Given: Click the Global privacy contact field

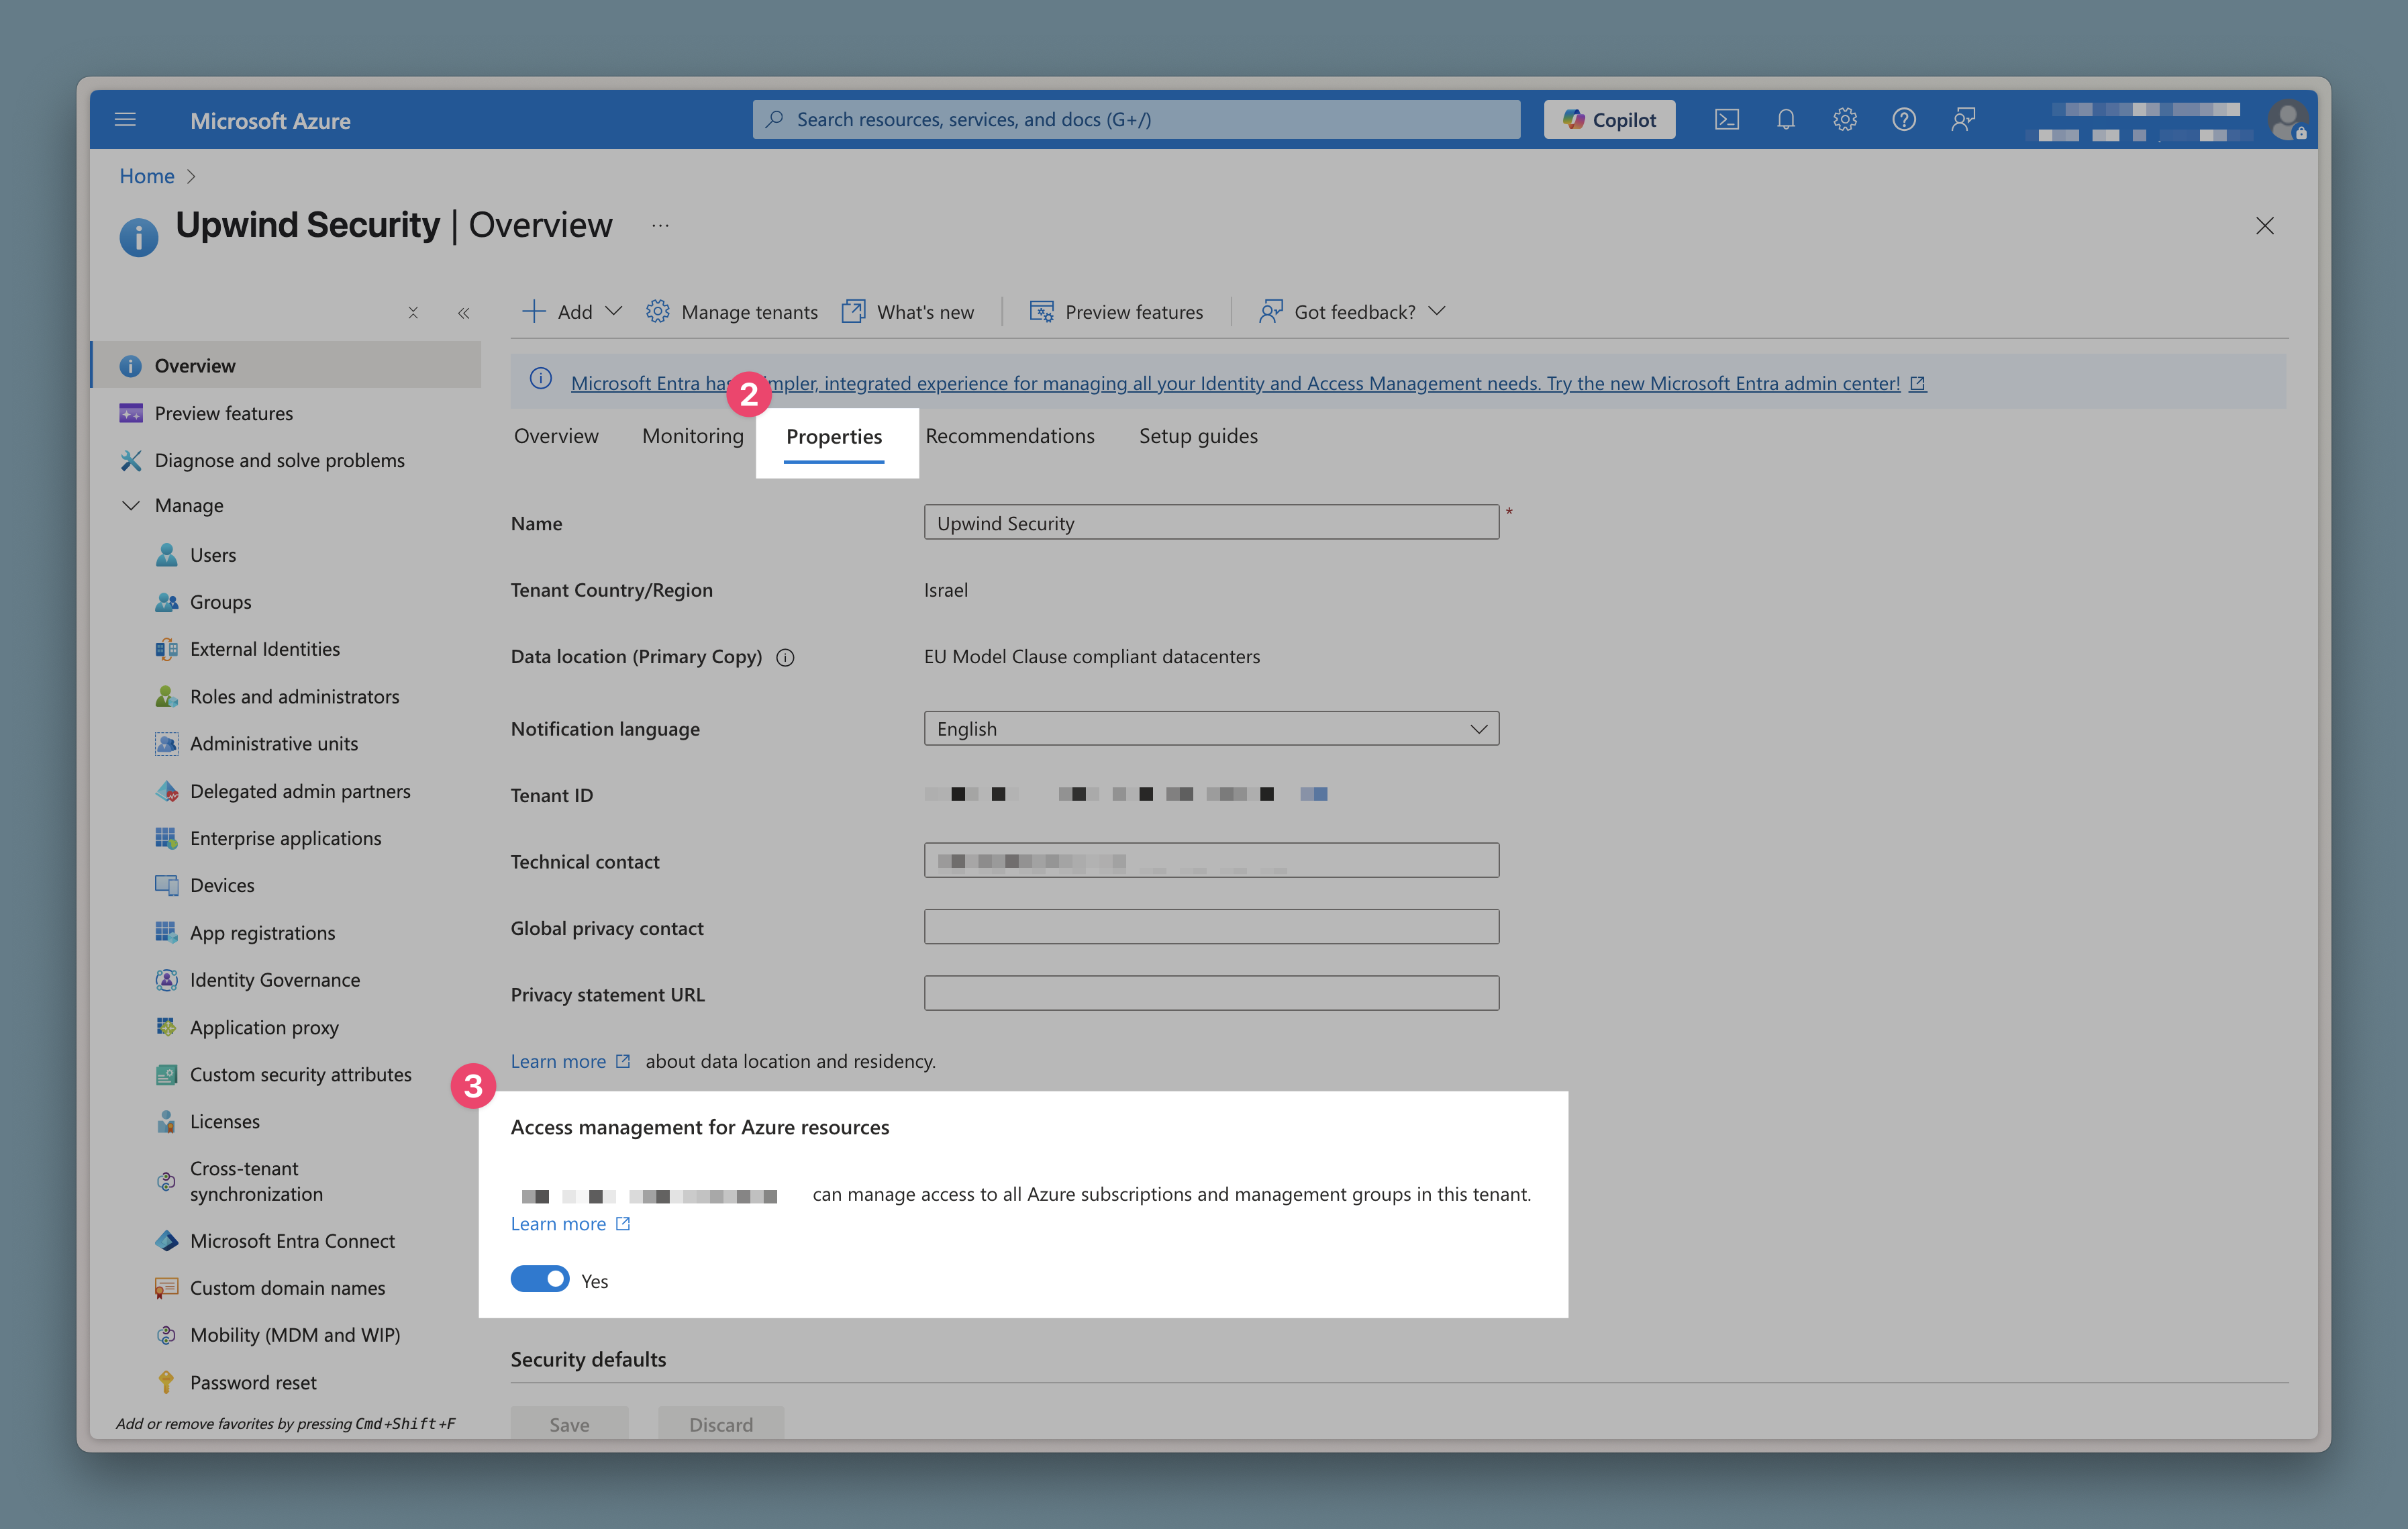Looking at the screenshot, I should (x=1211, y=927).
